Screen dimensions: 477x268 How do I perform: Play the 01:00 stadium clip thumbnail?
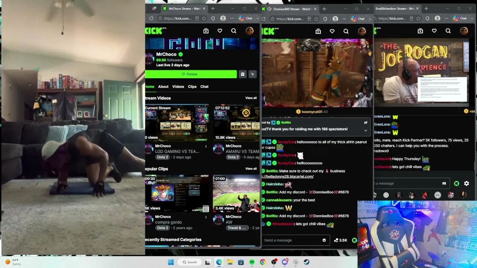coord(237,194)
